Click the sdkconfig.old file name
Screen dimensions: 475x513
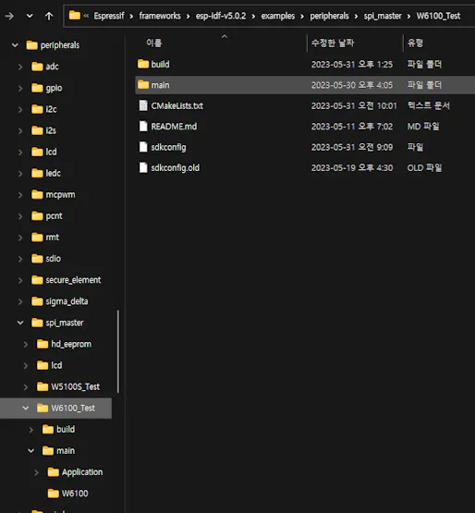pyautogui.click(x=175, y=168)
